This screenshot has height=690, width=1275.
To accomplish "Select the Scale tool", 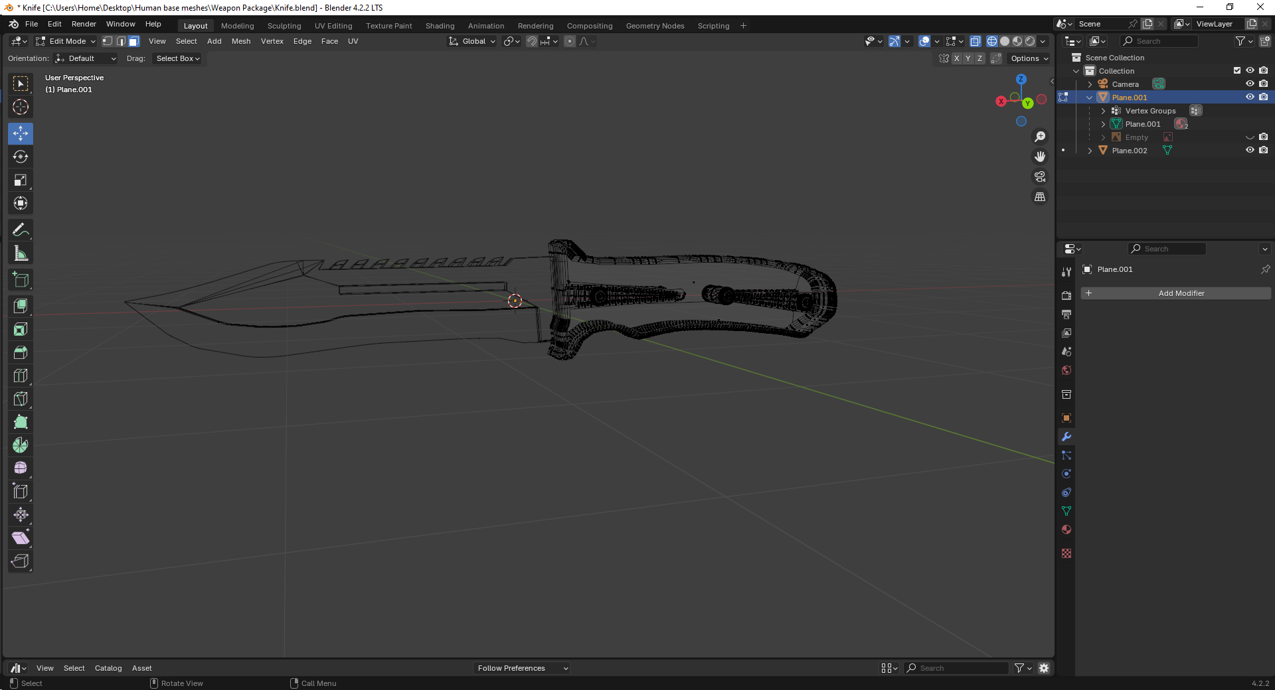I will (21, 180).
